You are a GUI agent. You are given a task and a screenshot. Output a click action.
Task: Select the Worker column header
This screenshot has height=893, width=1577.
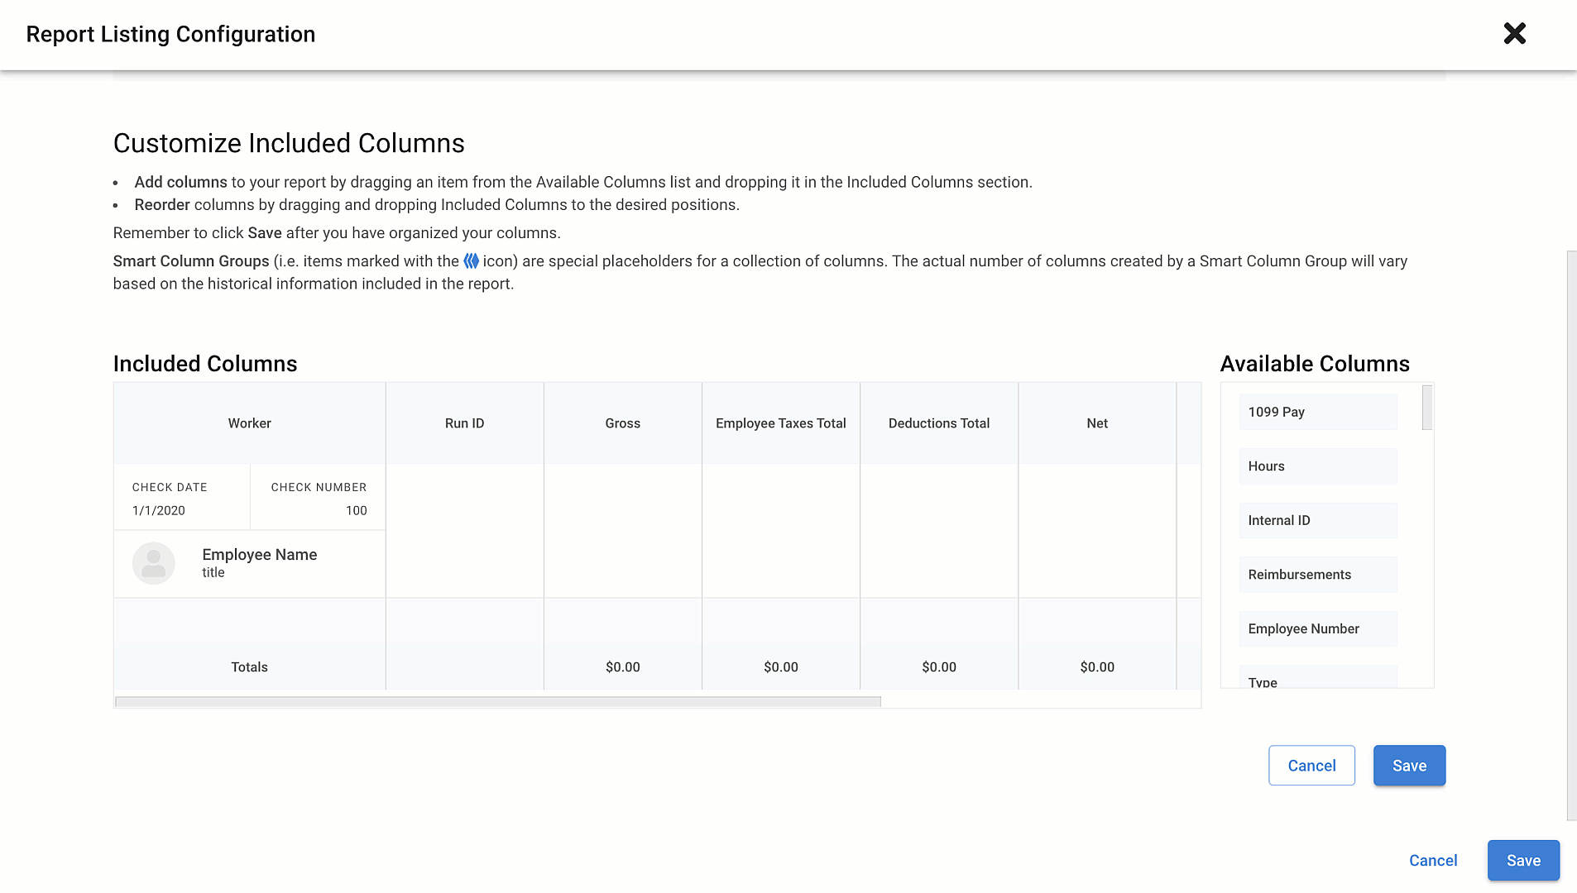point(249,423)
